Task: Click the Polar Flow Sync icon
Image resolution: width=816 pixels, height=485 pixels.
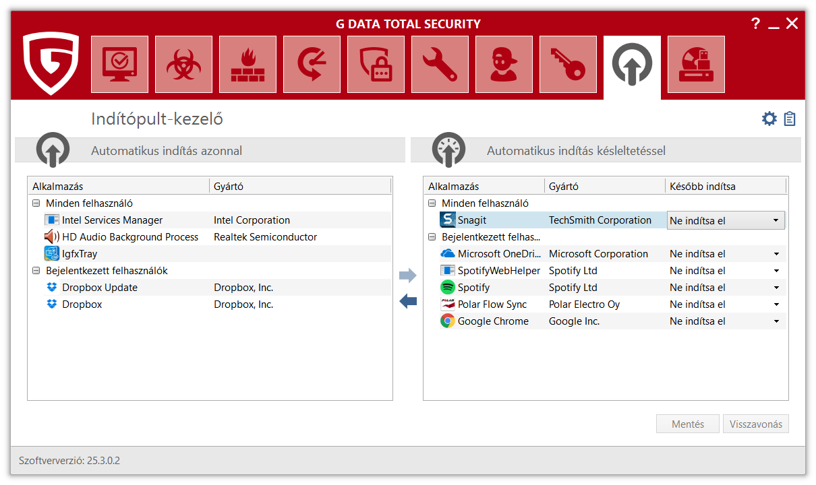Action: pos(448,304)
